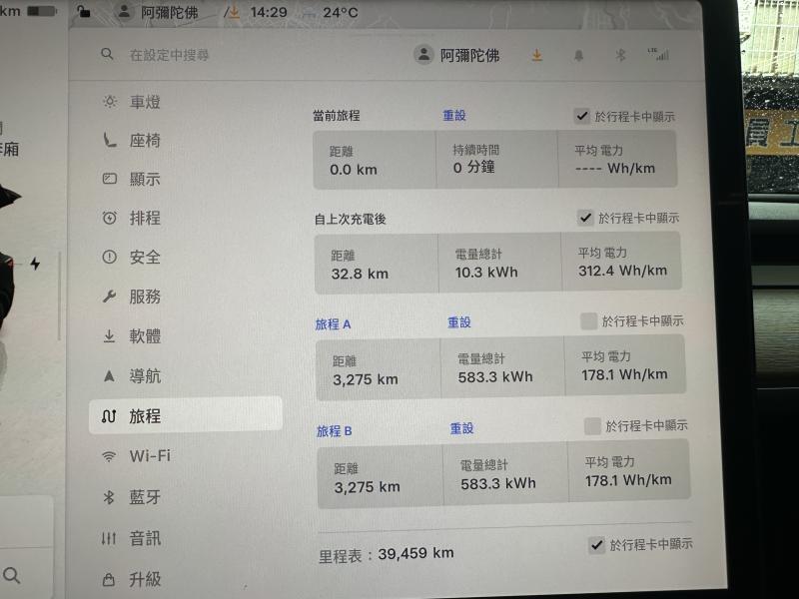
Task: Toggle the 里程表 show-in-trip-card checkbox
Action: (596, 544)
